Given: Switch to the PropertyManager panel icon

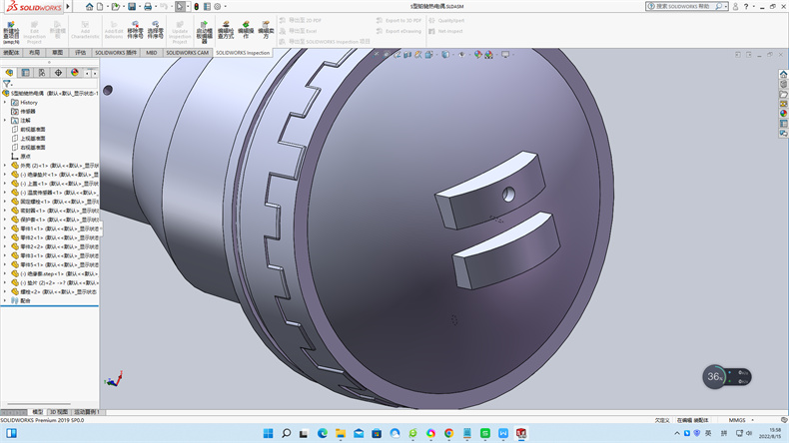Looking at the screenshot, I should click(26, 73).
